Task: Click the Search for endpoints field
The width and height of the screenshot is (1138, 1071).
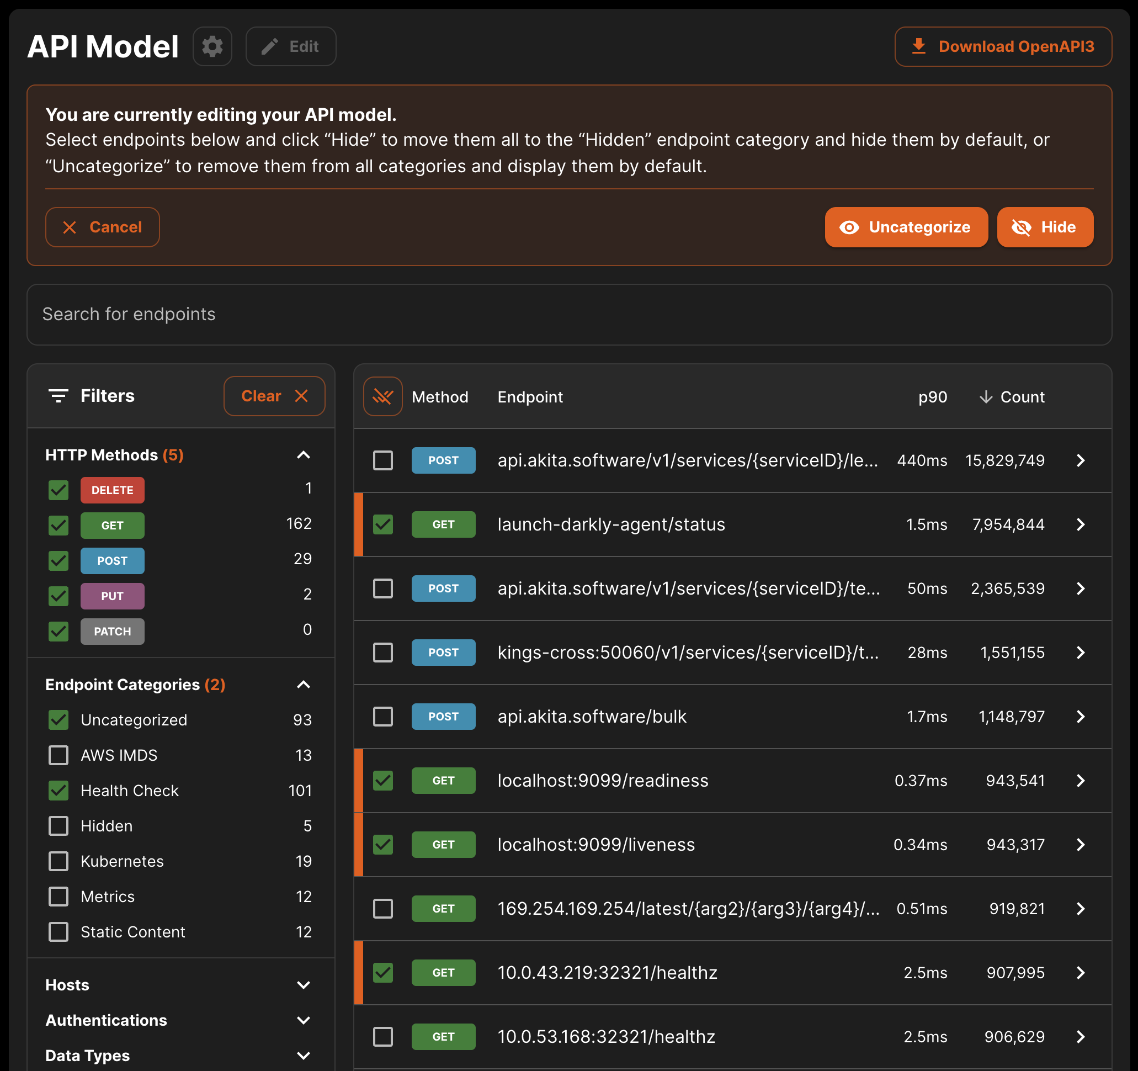Action: click(568, 315)
